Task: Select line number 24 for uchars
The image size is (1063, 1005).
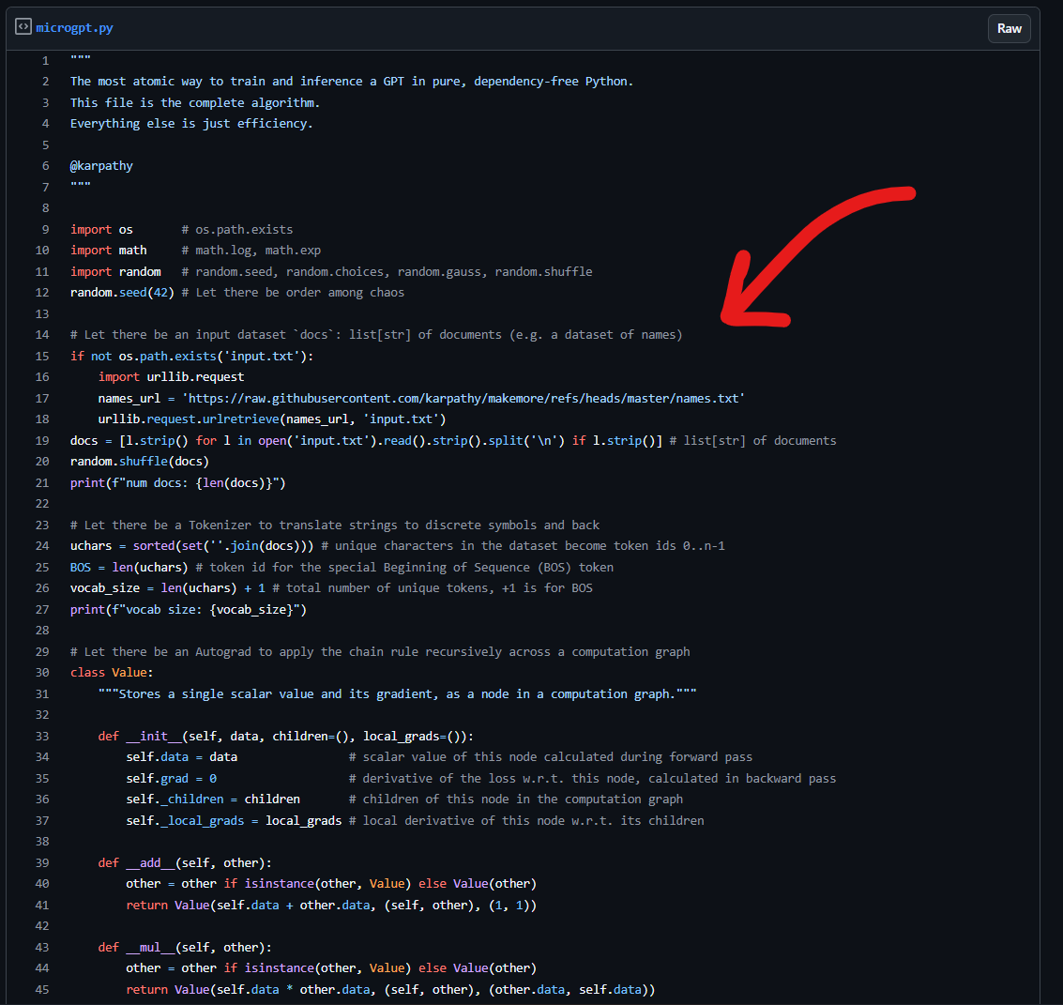Action: [42, 546]
